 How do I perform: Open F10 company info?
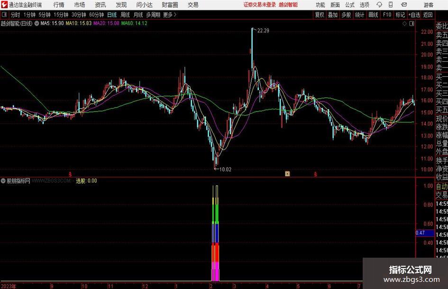[x=387, y=15]
